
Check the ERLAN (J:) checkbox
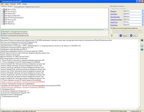(x=4, y=24)
